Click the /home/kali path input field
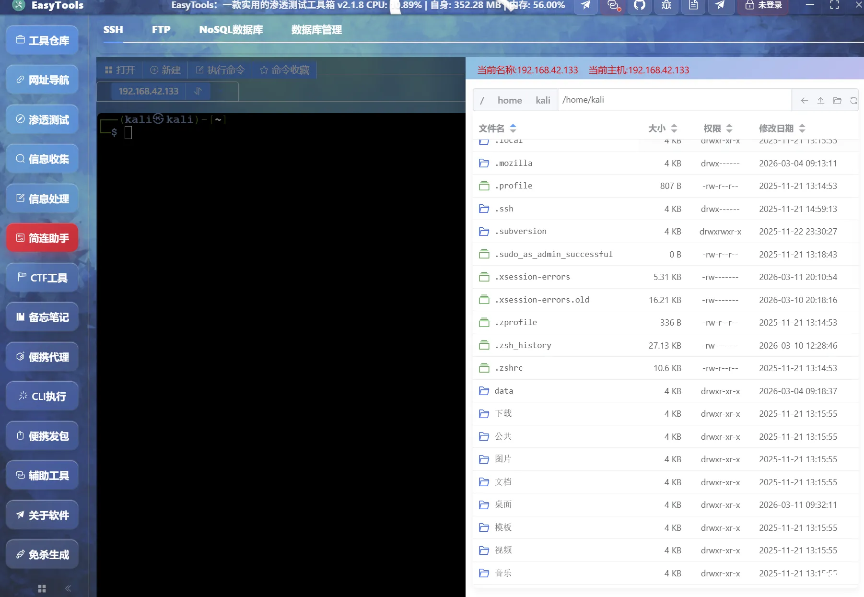Image resolution: width=864 pixels, height=597 pixels. click(x=671, y=100)
